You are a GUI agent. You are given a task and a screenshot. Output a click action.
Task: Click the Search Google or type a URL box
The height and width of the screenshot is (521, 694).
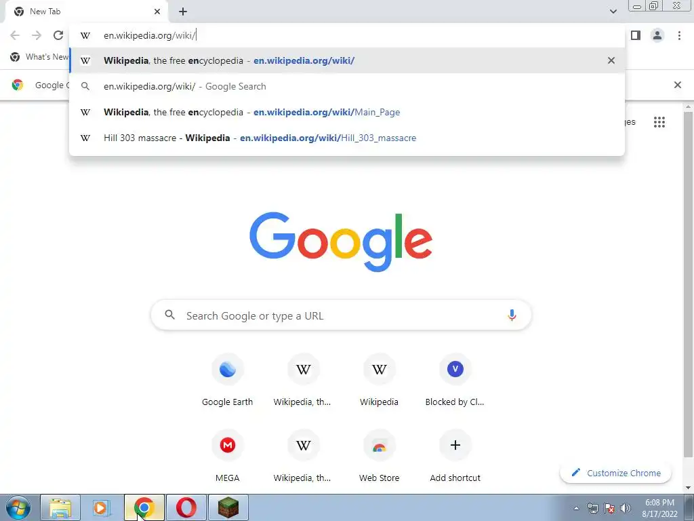pos(341,315)
